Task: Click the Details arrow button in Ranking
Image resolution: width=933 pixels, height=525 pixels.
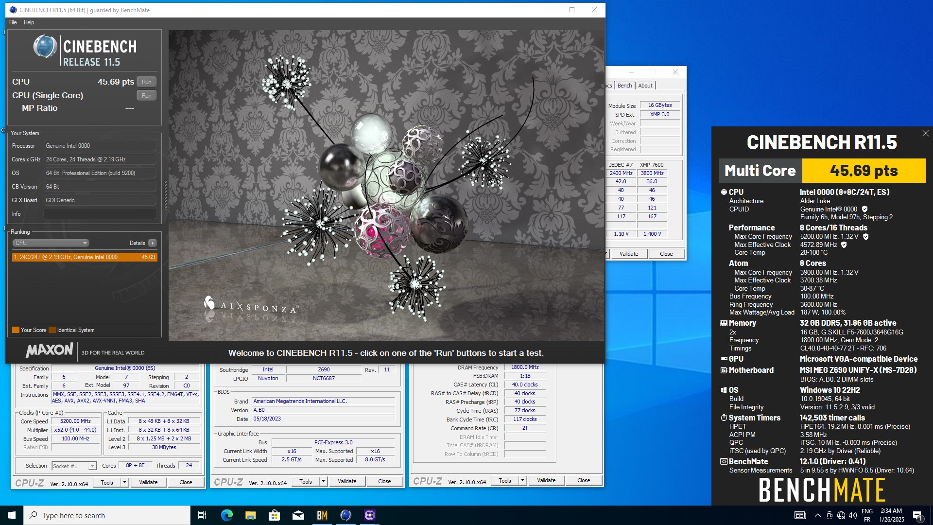Action: [x=153, y=243]
